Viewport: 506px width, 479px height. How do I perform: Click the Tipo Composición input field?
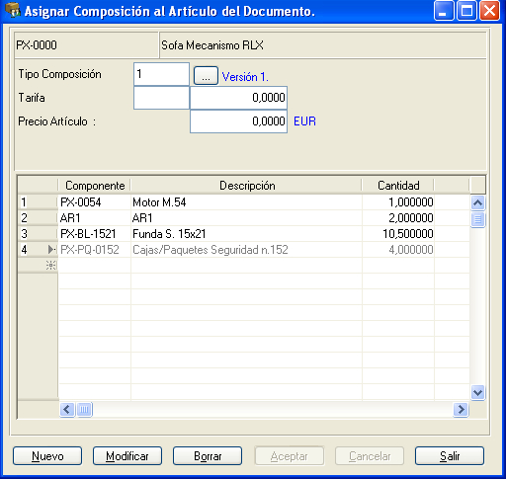(x=161, y=74)
